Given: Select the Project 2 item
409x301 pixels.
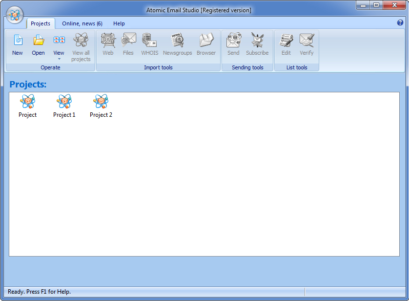Looking at the screenshot, I should tap(101, 105).
